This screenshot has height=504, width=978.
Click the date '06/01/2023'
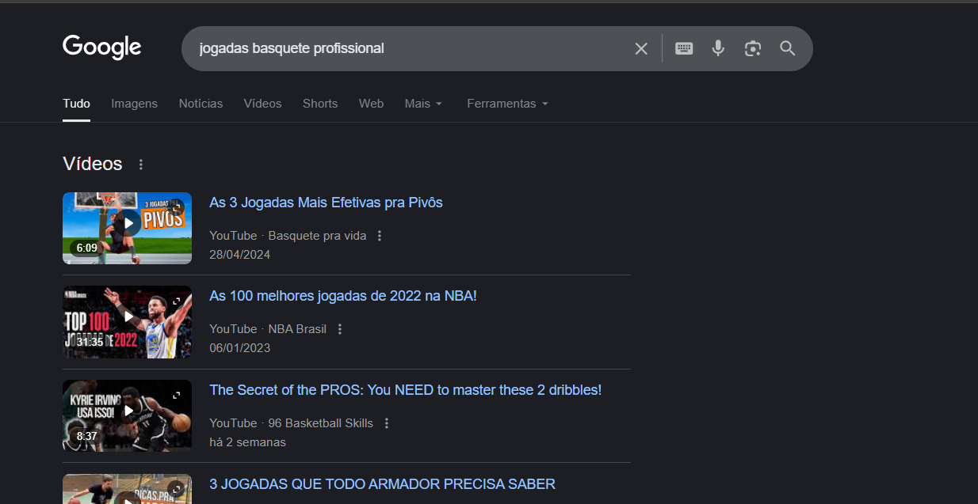(x=239, y=348)
